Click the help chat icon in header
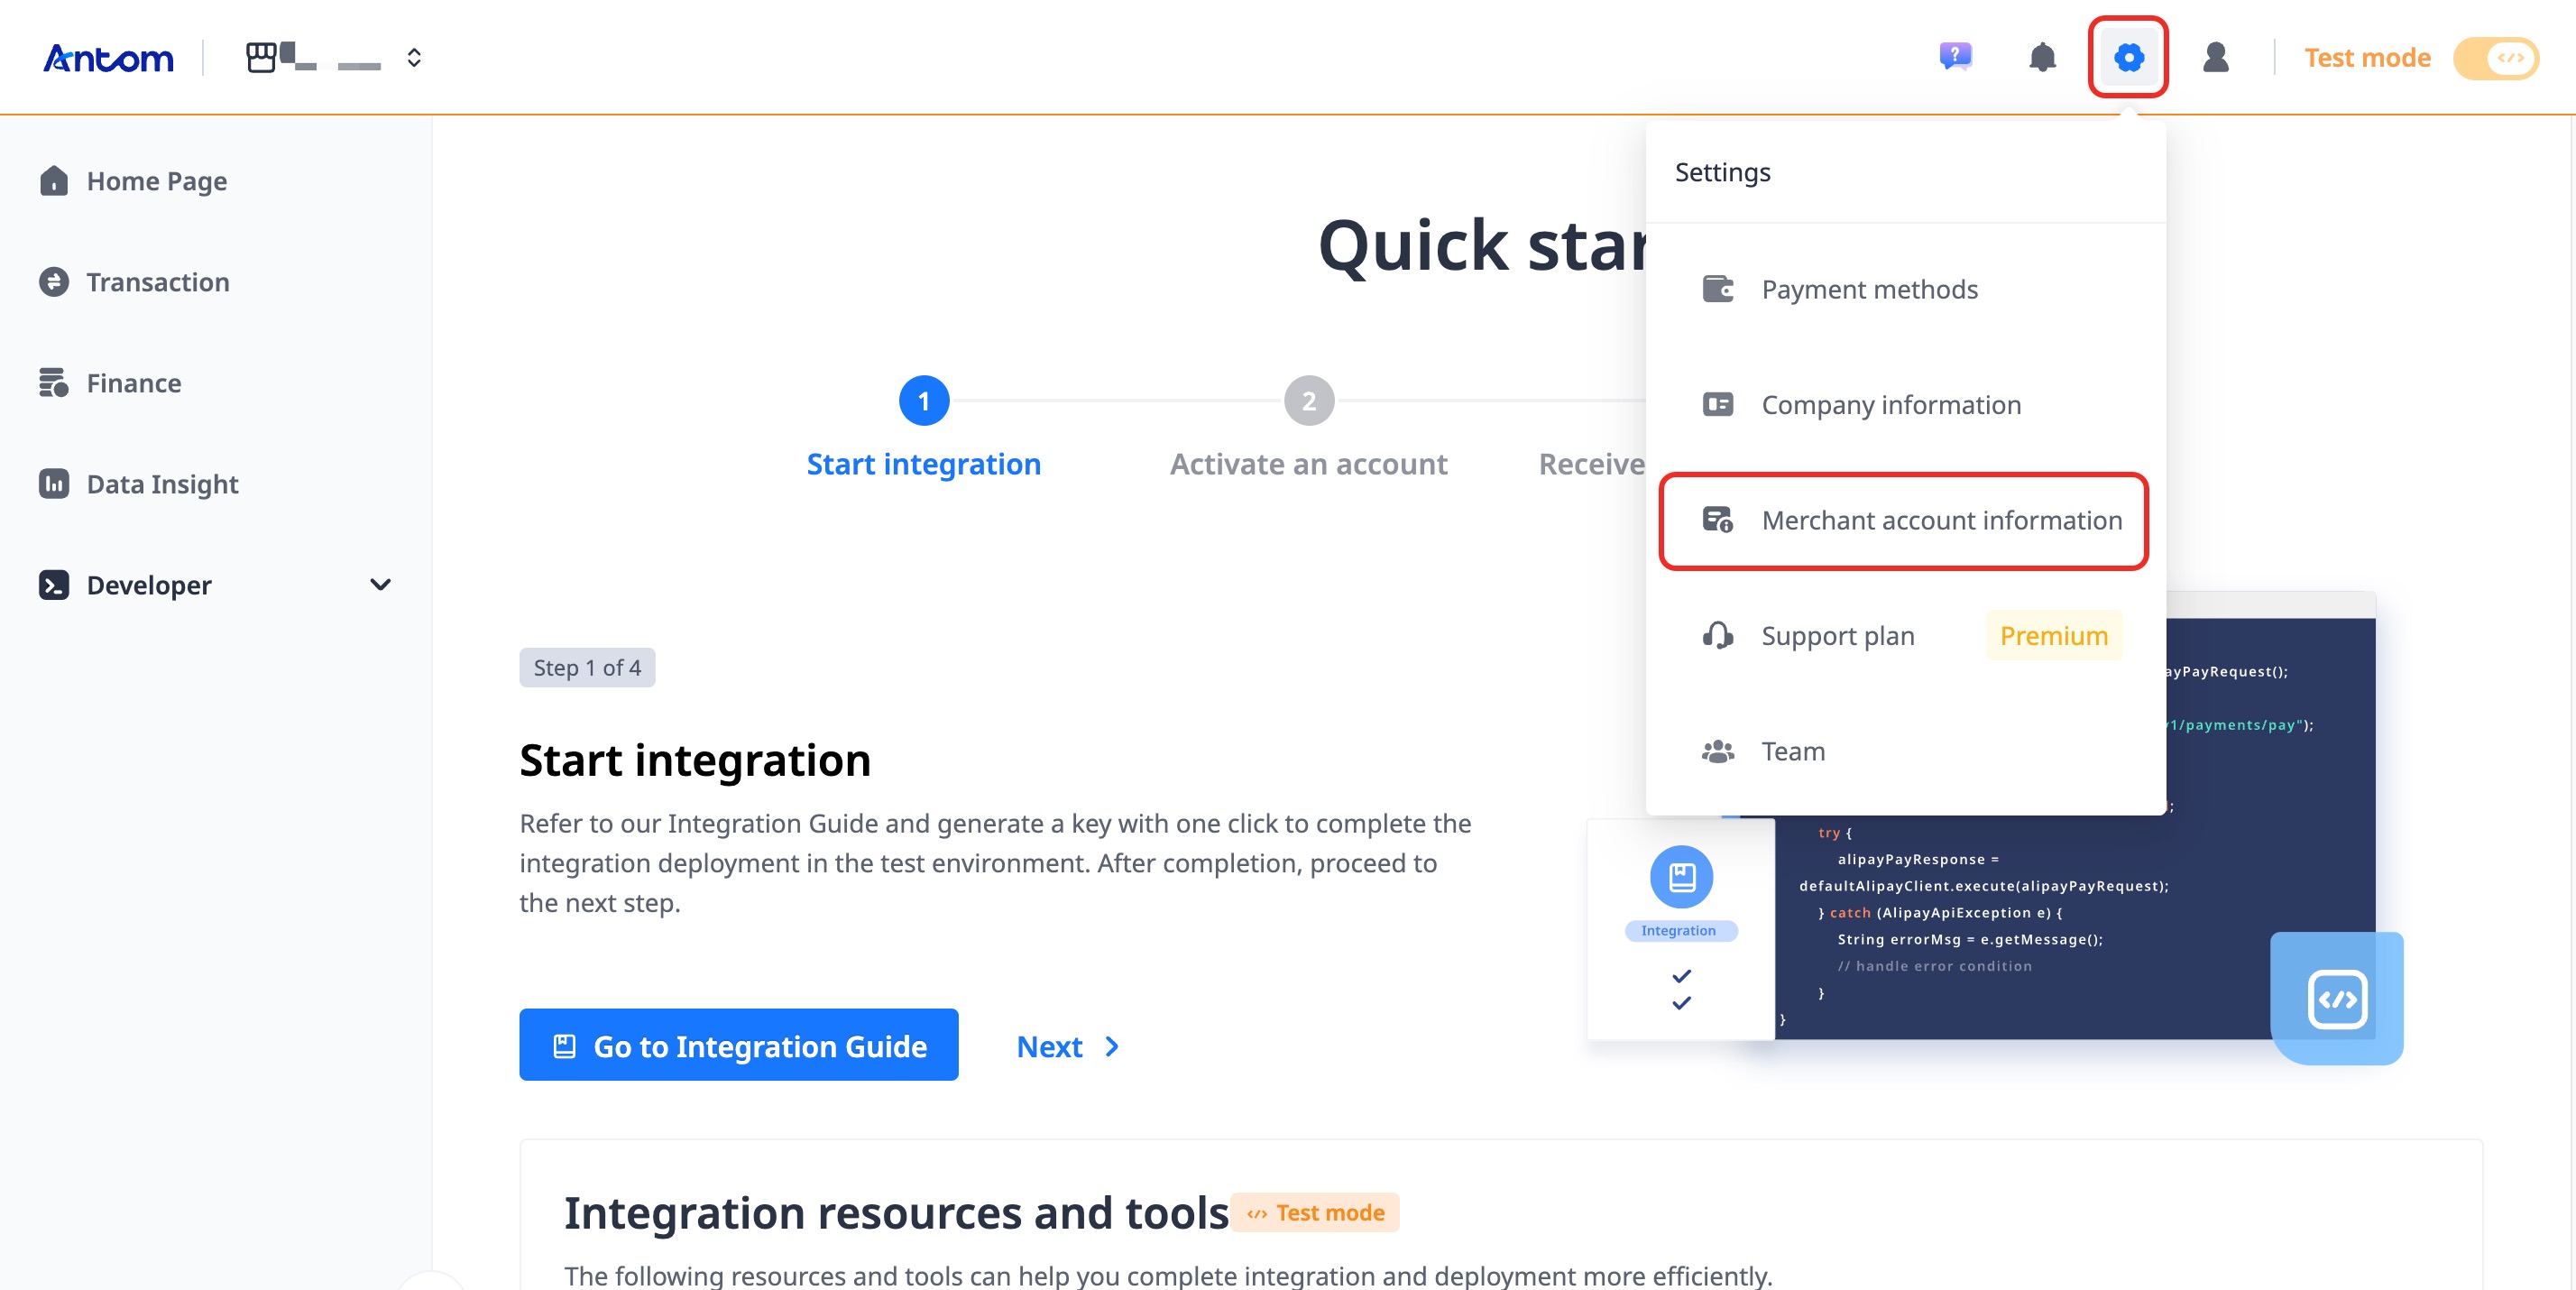 point(1955,57)
